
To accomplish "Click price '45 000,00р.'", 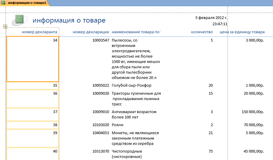I will point(254,151).
